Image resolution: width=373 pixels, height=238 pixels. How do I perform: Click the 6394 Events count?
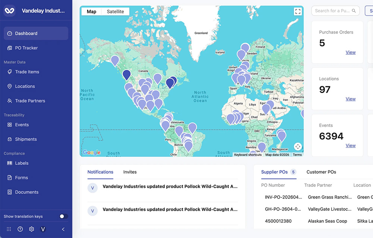tap(331, 136)
